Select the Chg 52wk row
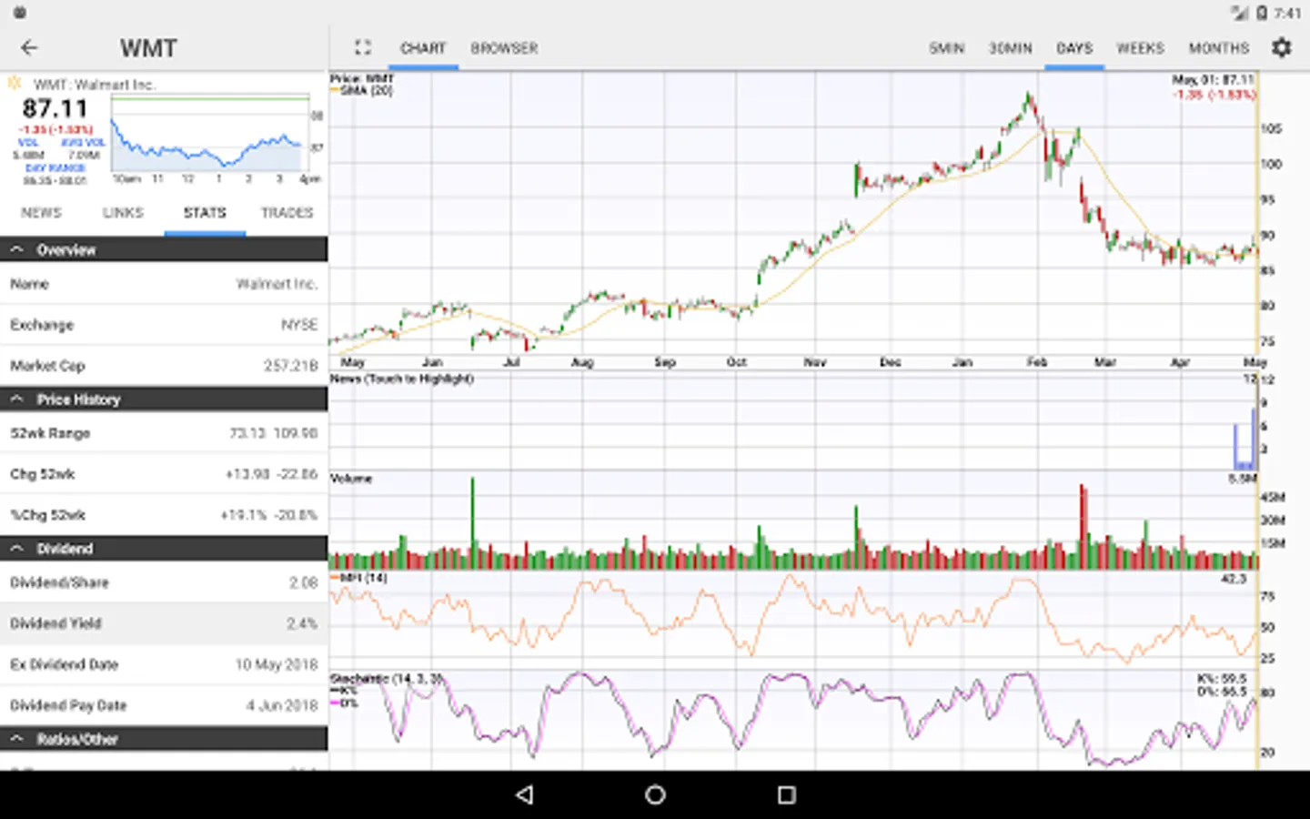1310x819 pixels. (x=164, y=474)
